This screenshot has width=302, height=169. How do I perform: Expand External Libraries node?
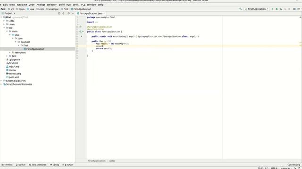(1, 81)
